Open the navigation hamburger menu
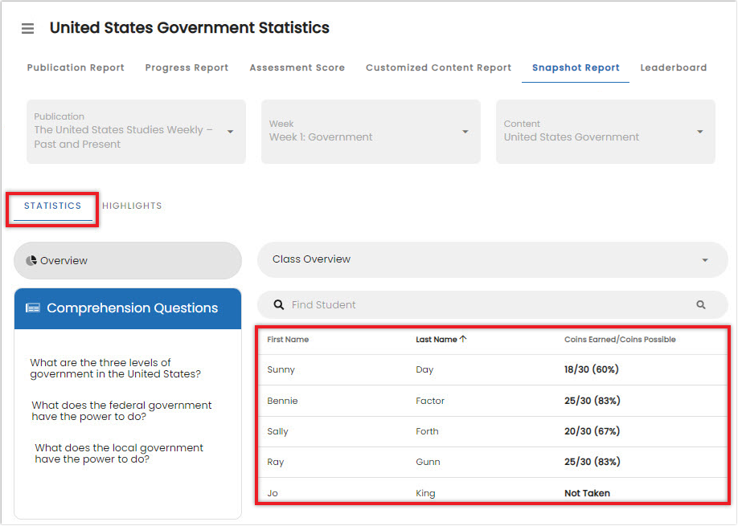The image size is (738, 526). (27, 28)
